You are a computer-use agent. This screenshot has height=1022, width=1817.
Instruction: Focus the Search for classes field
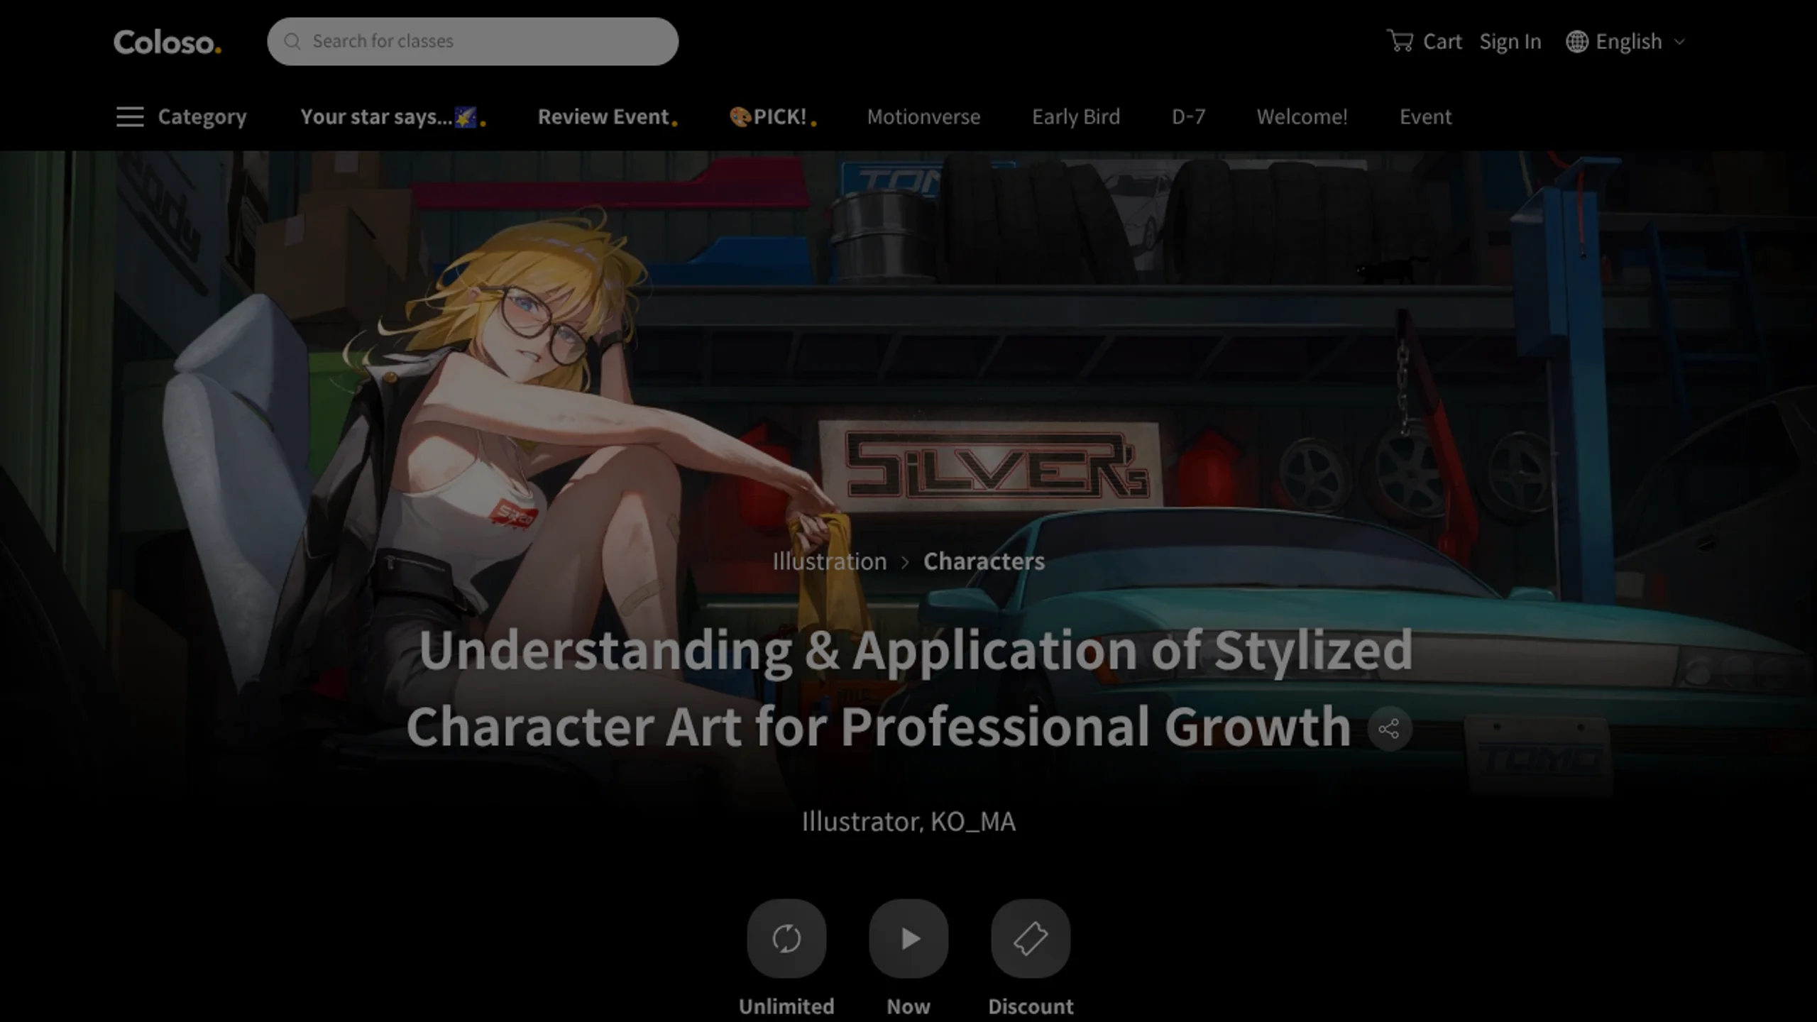click(x=473, y=41)
